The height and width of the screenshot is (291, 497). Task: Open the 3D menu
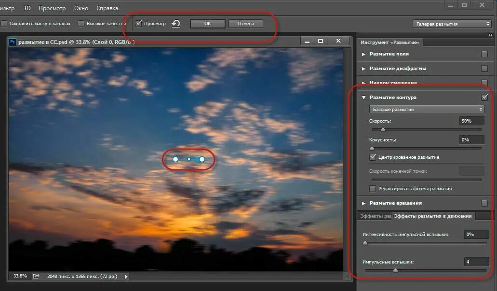pyautogui.click(x=27, y=8)
